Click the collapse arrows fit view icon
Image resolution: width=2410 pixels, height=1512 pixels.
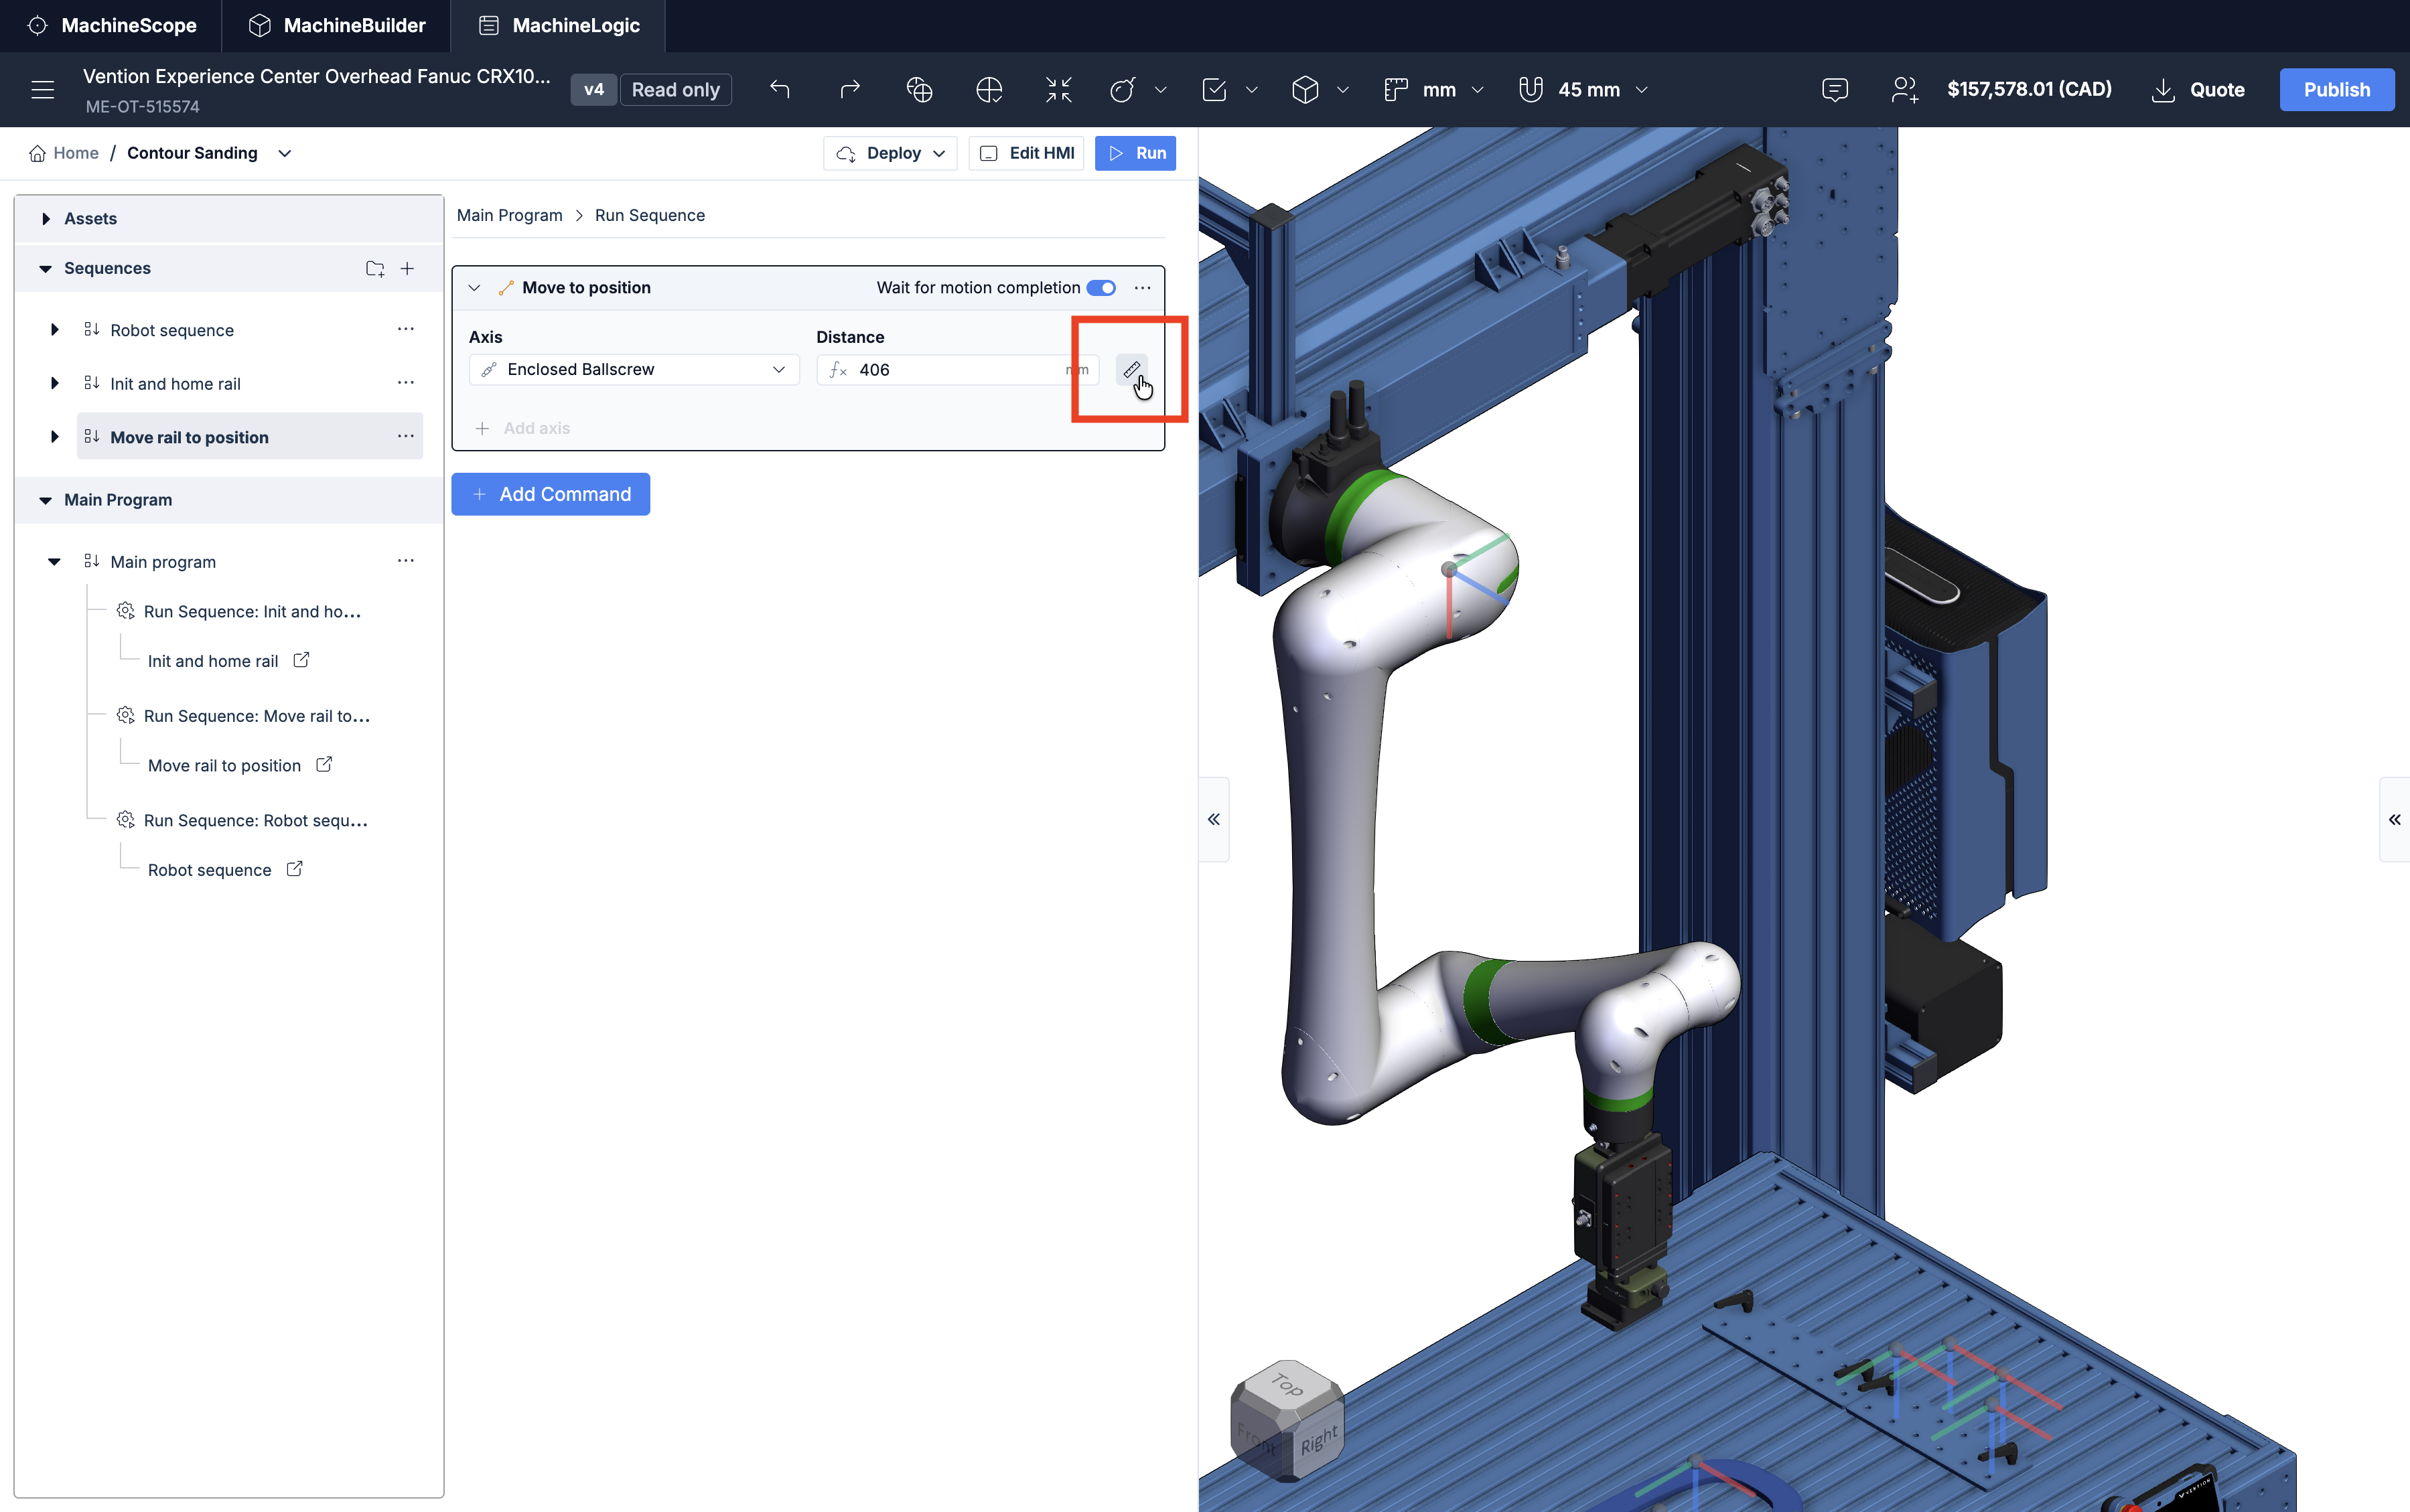(1058, 90)
